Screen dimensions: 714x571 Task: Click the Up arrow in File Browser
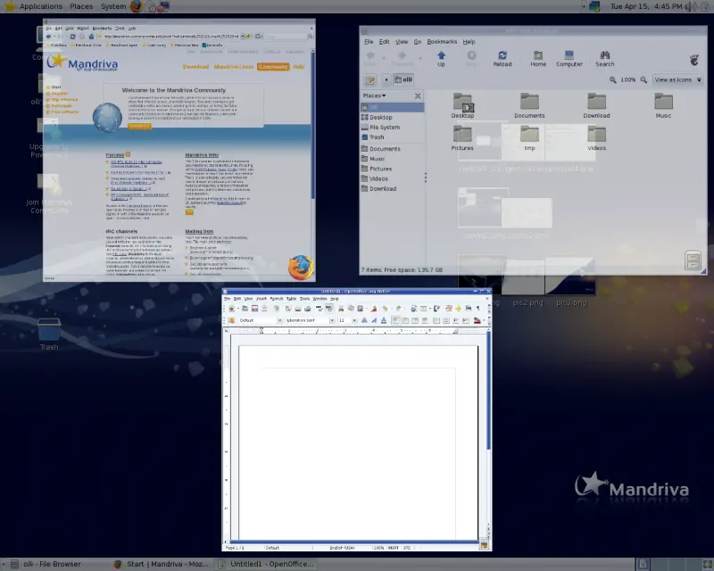[441, 59]
